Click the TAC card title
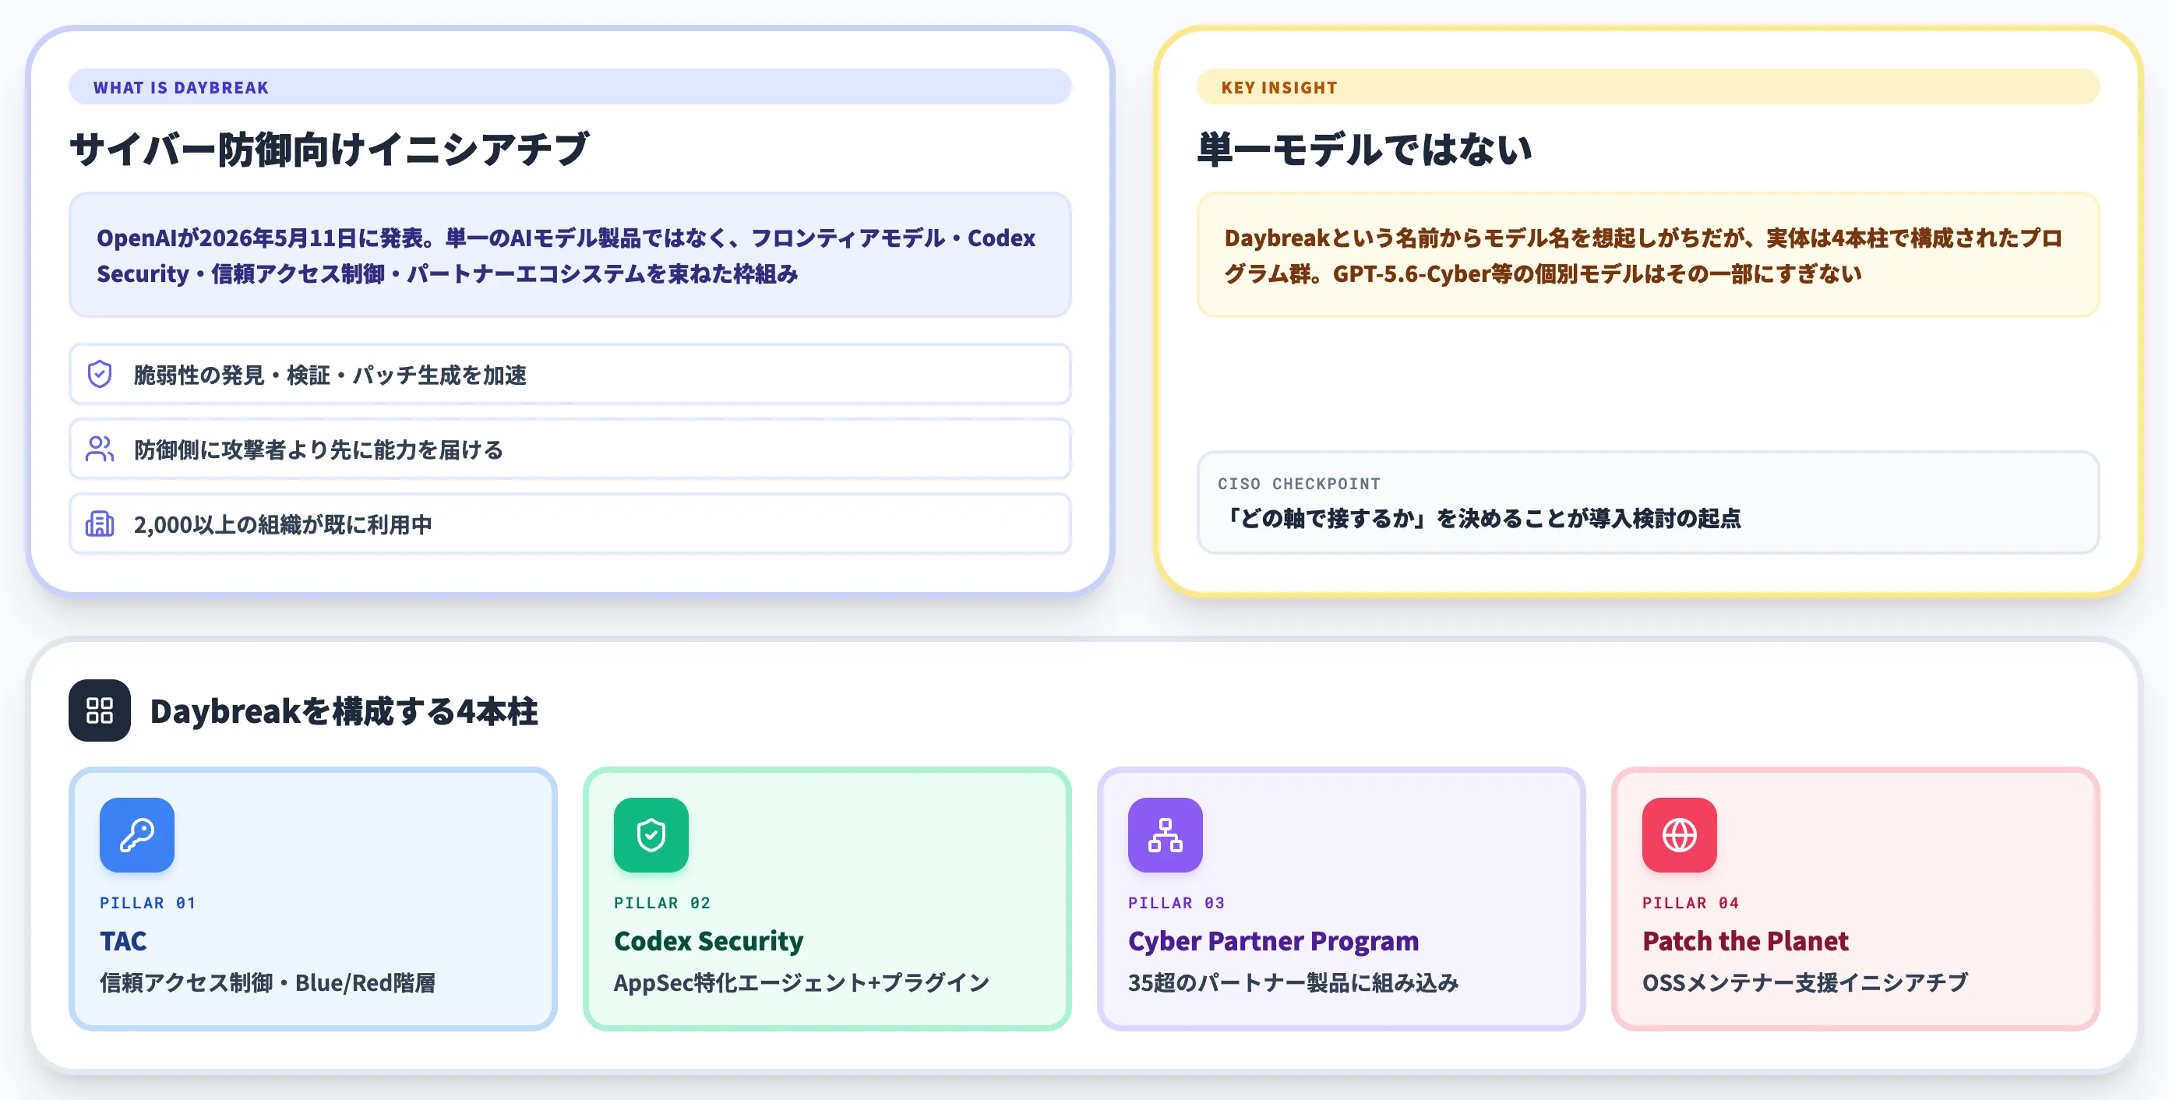 [123, 940]
